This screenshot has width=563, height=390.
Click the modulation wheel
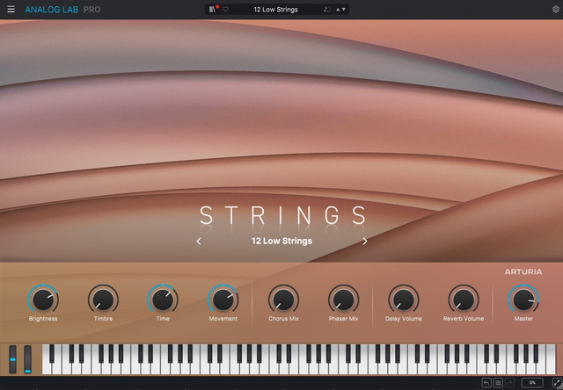click(x=27, y=359)
